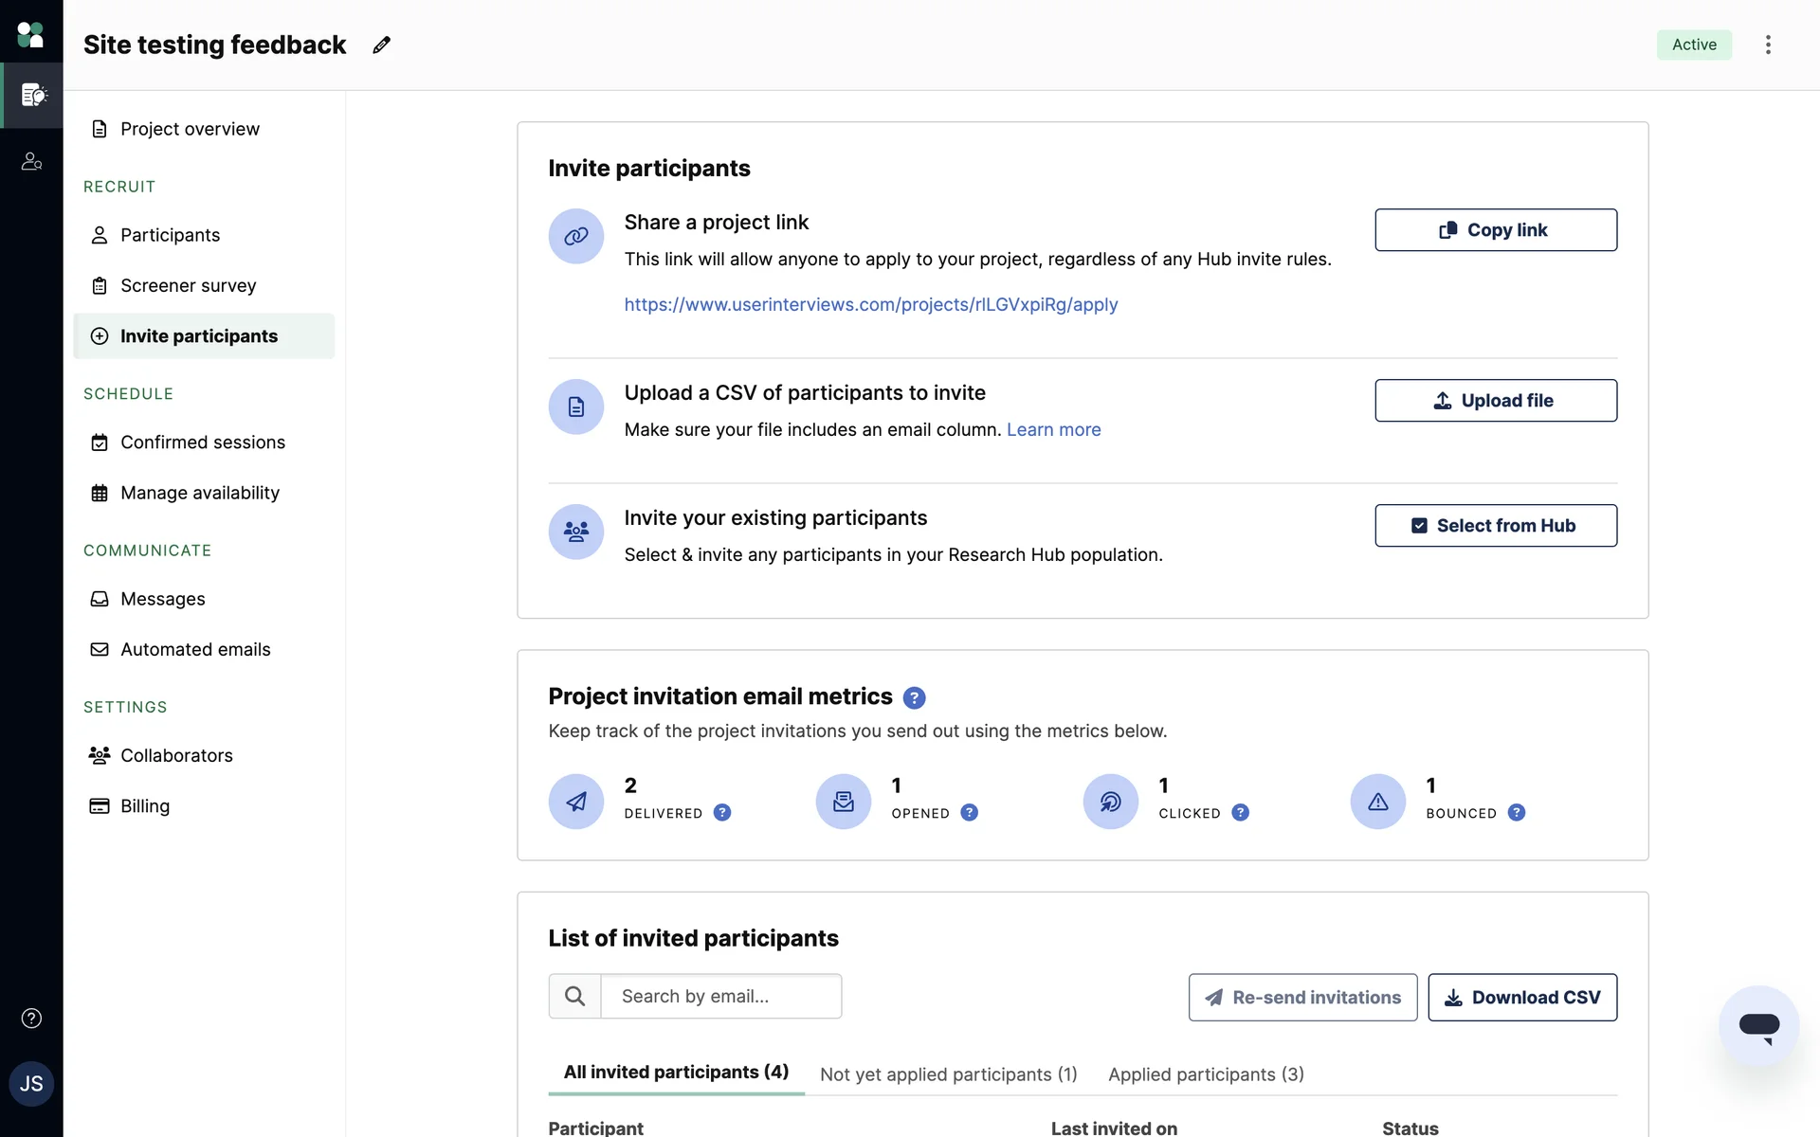Open the chat support bubble
Viewport: 1820px width, 1137px height.
[1758, 1025]
